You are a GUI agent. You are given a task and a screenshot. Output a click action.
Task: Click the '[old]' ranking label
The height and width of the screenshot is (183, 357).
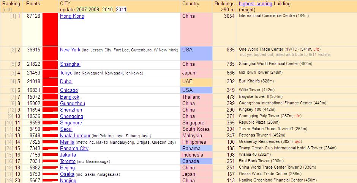point(7,10)
